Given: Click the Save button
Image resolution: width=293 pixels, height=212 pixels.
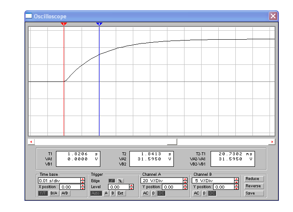Looking at the screenshot, I should [x=254, y=193].
